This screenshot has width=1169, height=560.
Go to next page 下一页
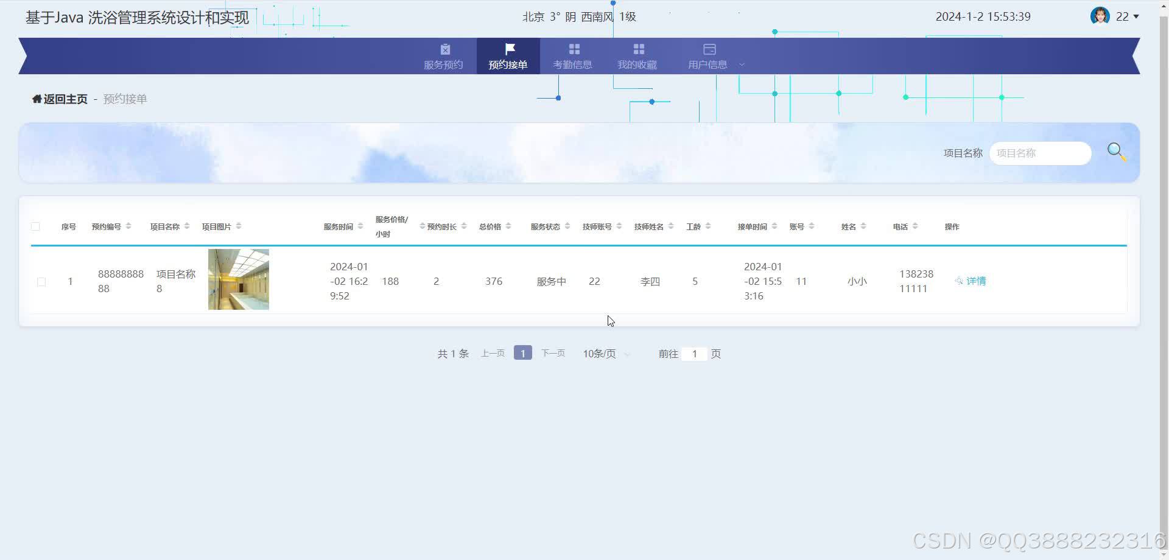click(553, 353)
